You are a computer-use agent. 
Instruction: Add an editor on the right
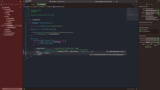coord(137,4)
